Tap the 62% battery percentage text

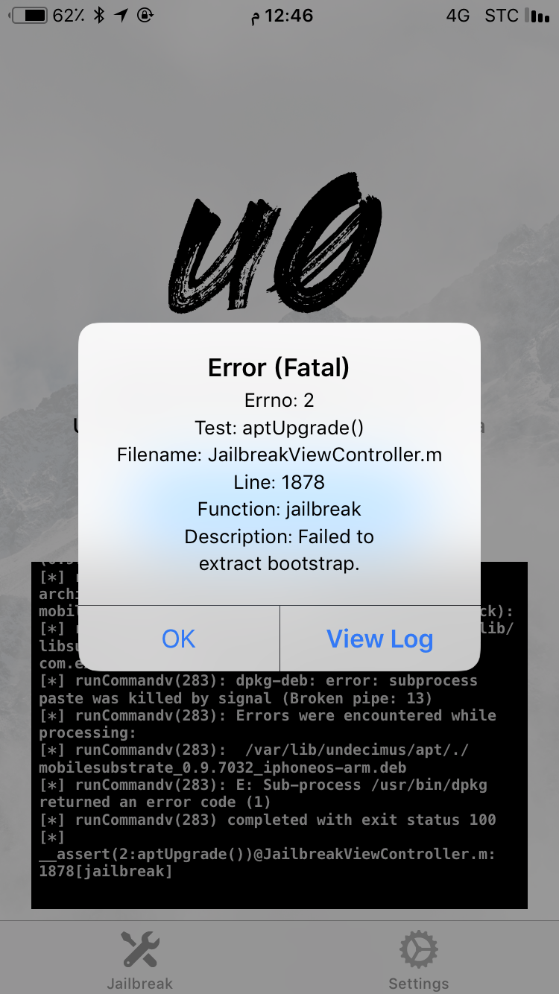click(69, 16)
